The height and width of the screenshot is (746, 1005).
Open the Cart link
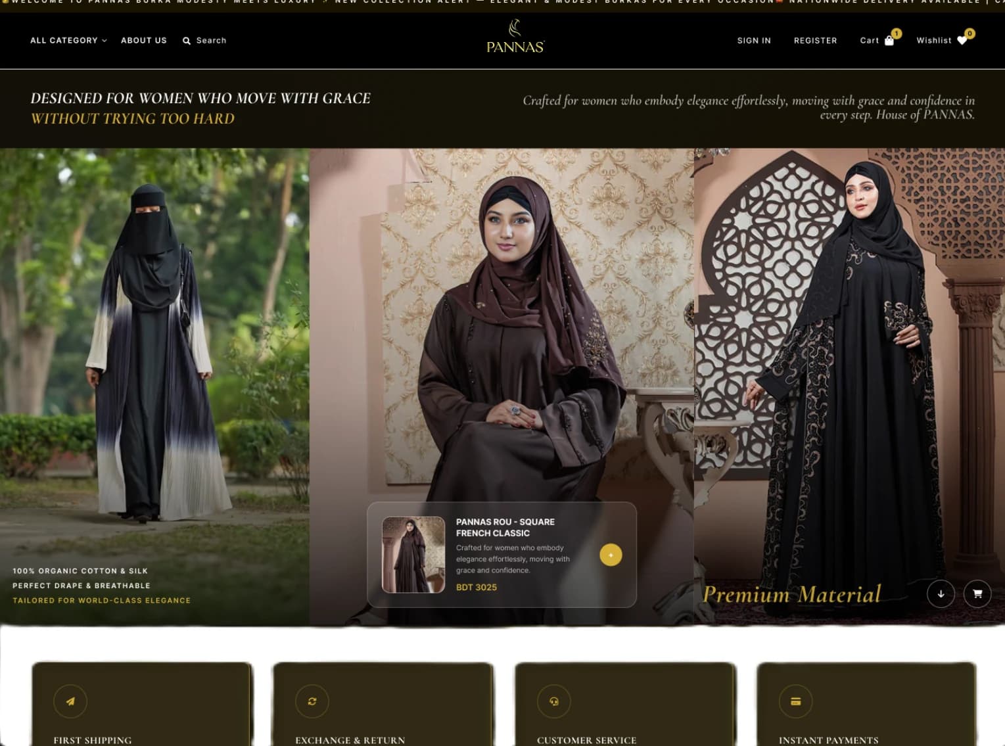869,41
